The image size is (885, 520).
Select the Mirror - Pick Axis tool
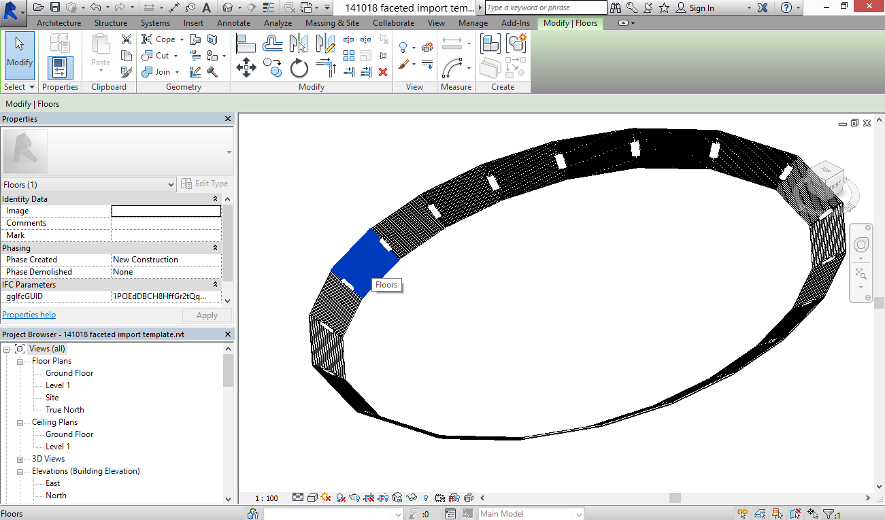[299, 44]
